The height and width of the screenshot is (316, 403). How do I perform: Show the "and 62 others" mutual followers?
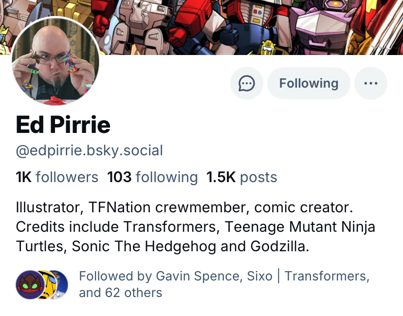click(120, 293)
